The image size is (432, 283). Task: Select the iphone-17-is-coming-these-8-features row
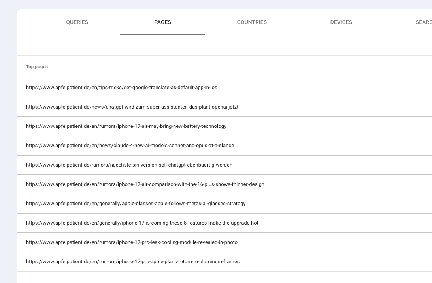coord(224,223)
